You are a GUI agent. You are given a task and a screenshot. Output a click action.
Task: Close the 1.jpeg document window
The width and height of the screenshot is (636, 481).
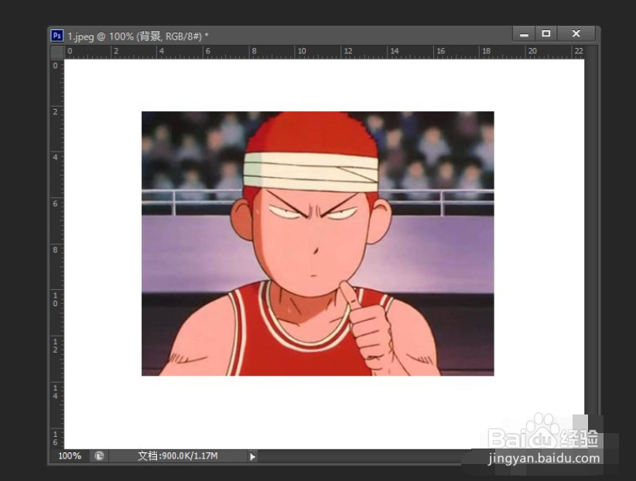[x=576, y=34]
